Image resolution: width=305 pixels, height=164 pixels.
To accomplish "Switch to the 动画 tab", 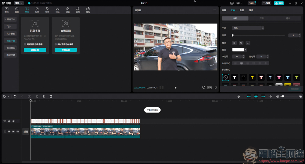I will tap(242, 10).
